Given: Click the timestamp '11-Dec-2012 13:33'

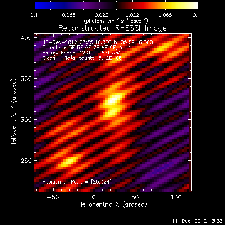Looking at the screenshot, I should tap(197, 221).
